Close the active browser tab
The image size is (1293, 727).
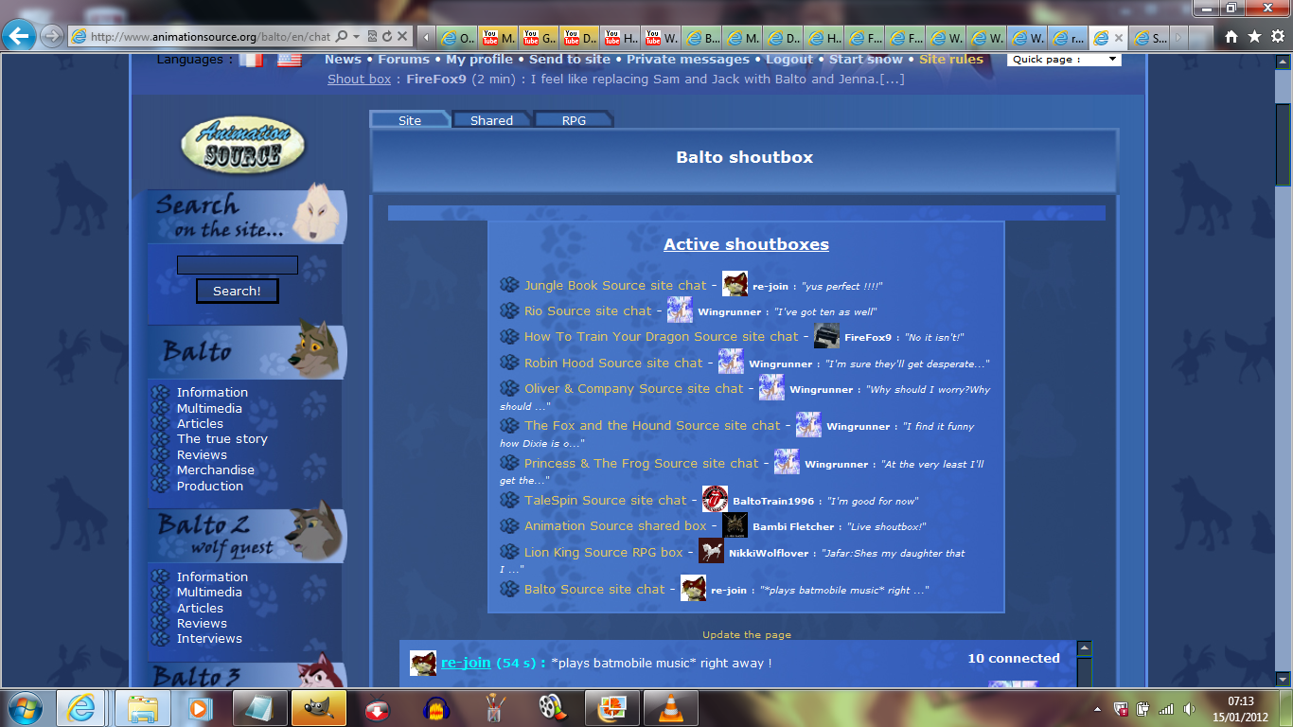click(1119, 38)
